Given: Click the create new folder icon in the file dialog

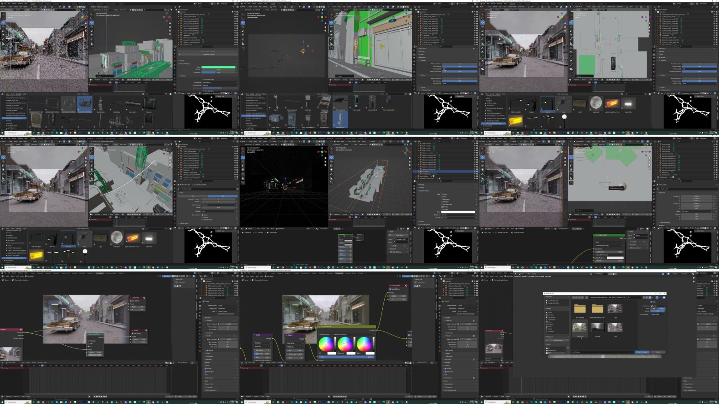Looking at the screenshot, I should point(587,297).
